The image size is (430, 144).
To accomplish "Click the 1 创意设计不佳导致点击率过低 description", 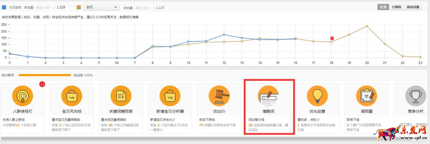I will (x=316, y=128).
